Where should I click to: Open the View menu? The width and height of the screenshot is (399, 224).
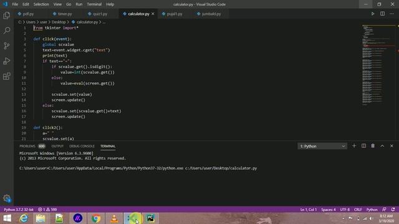pos(57,4)
